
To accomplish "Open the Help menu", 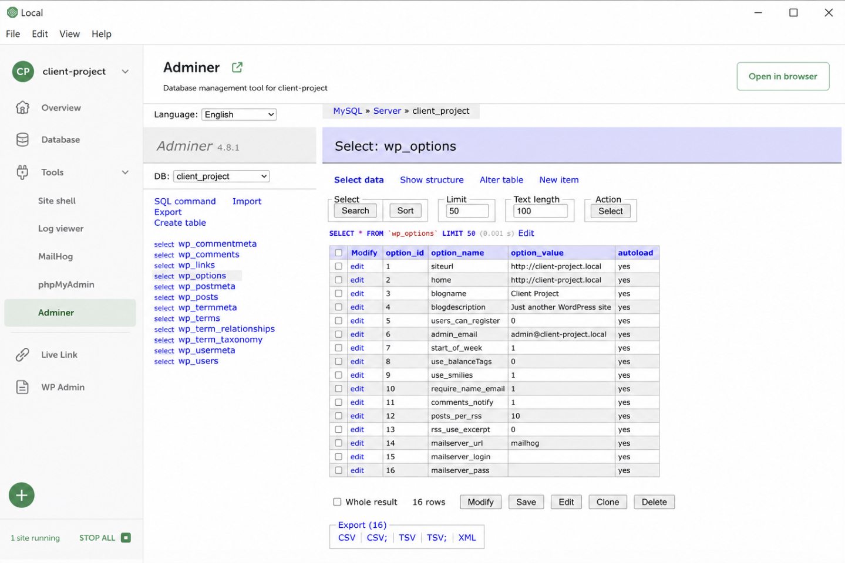I will click(x=102, y=34).
